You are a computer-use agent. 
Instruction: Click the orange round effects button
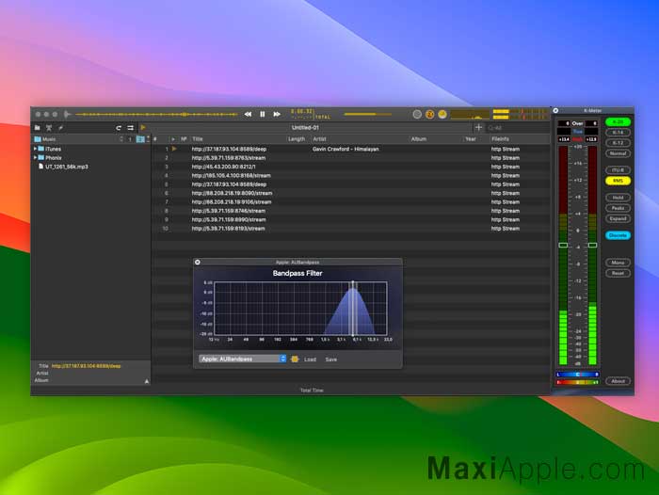[x=429, y=114]
